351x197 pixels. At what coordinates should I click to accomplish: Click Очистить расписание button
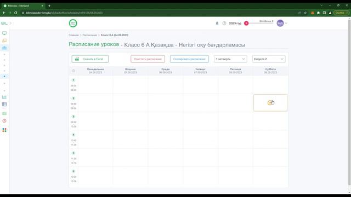click(148, 59)
